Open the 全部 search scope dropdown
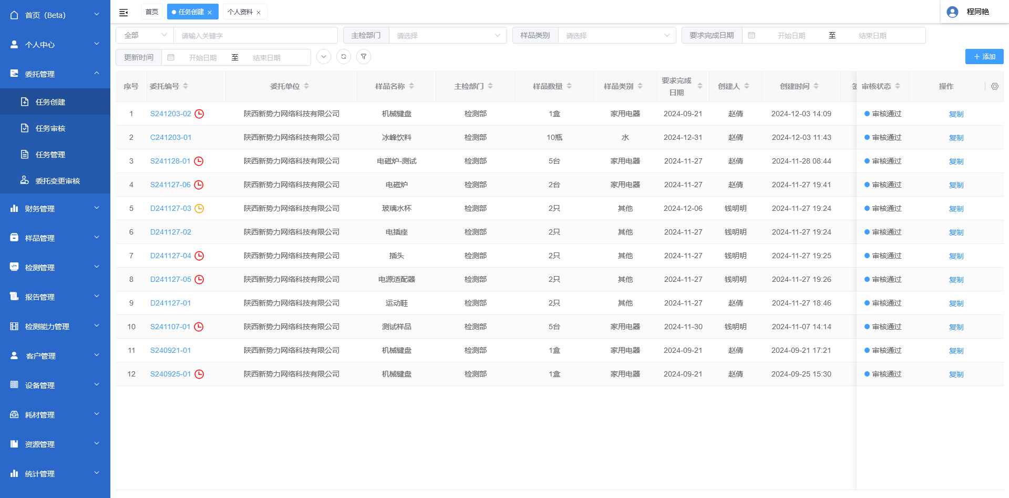The height and width of the screenshot is (498, 1009). pos(145,35)
